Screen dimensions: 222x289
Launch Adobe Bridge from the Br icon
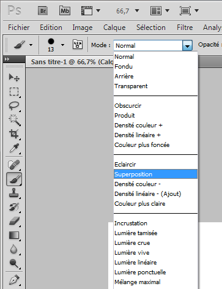click(x=43, y=10)
